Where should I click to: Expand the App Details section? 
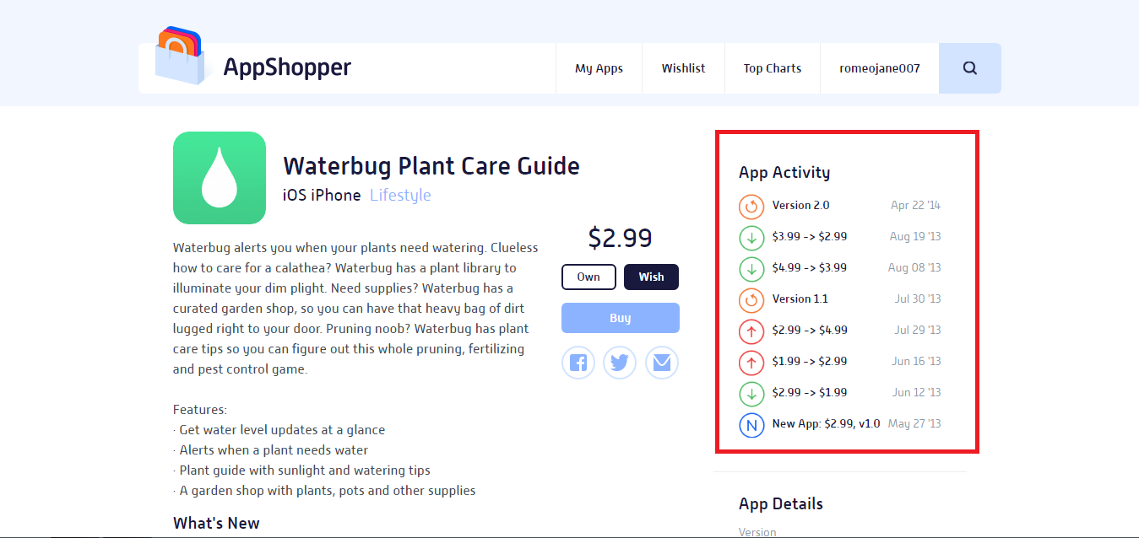pyautogui.click(x=780, y=503)
